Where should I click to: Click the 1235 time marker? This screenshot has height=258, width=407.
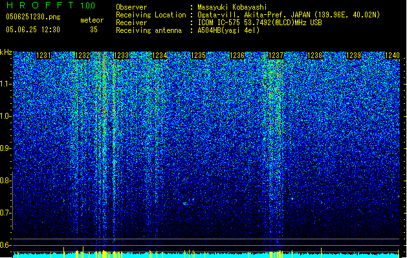(198, 55)
